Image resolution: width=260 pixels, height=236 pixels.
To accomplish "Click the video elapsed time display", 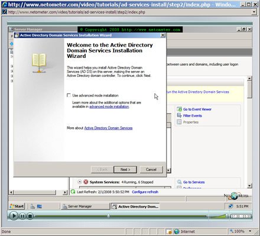I will (x=241, y=216).
